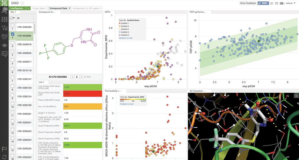Image resolution: width=299 pixels, height=160 pixels.
Task: Click the Give Feedback button
Action: 248,3
